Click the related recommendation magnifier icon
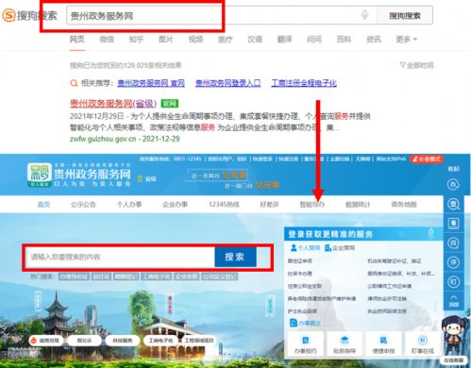The image size is (471, 368). click(74, 83)
